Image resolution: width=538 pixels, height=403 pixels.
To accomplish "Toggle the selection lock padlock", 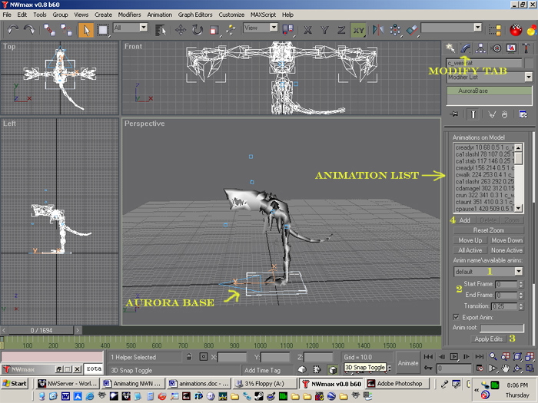I will tap(188, 357).
